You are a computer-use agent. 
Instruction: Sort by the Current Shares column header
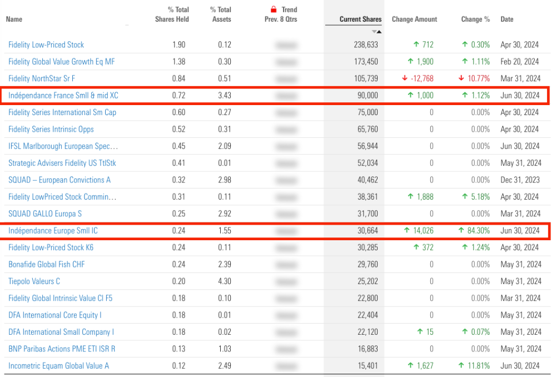[360, 19]
